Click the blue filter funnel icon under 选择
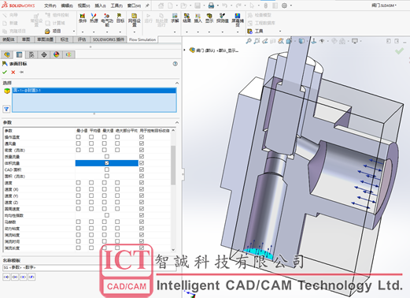The height and width of the screenshot is (298, 410). [6, 109]
